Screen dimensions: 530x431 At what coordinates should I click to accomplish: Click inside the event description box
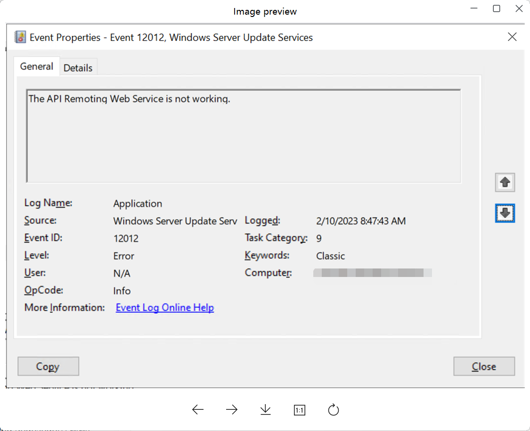click(x=244, y=136)
